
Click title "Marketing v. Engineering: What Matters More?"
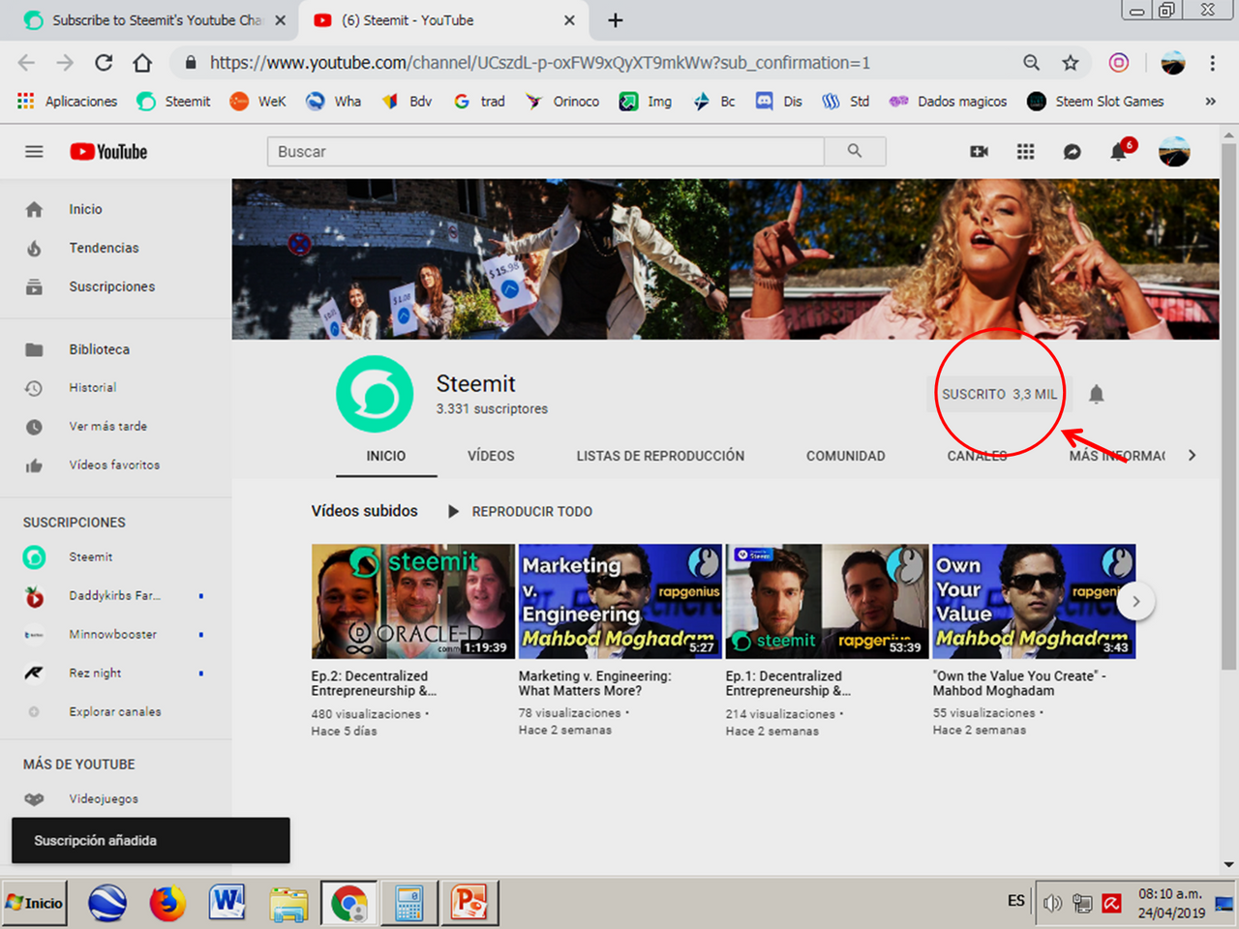click(x=594, y=683)
